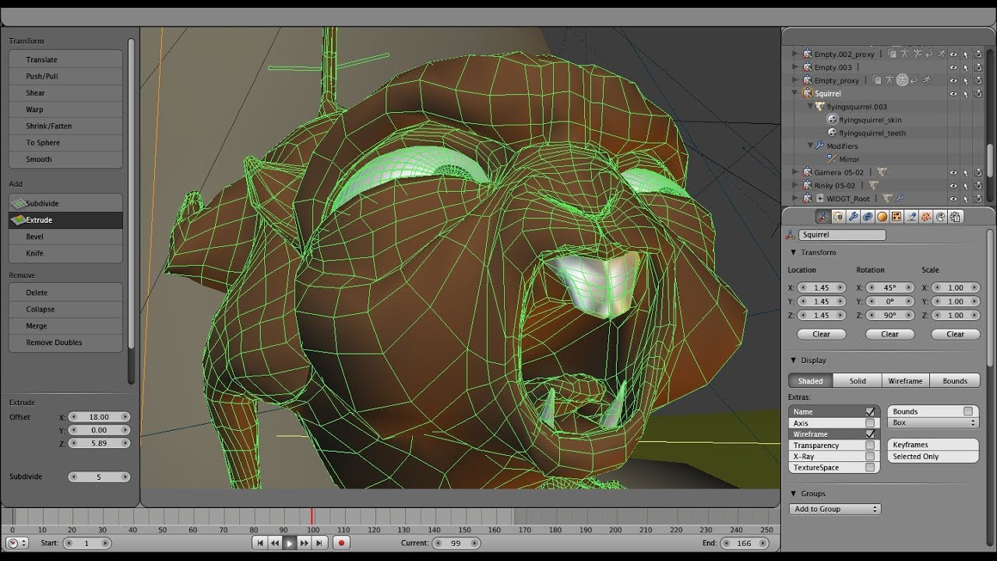Toggle visibility eye for Gamera 05-02
This screenshot has width=997, height=561.
point(953,172)
